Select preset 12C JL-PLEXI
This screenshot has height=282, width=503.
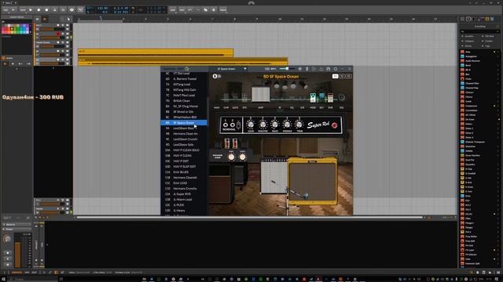coord(184,205)
